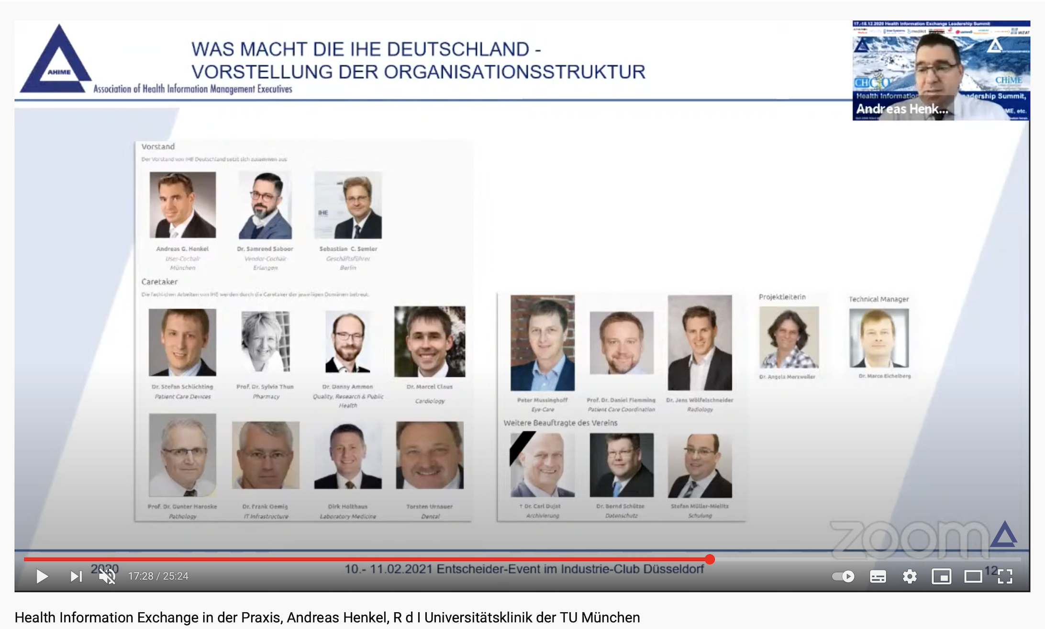Enter full screen mode
The image size is (1045, 629).
coord(1005,577)
